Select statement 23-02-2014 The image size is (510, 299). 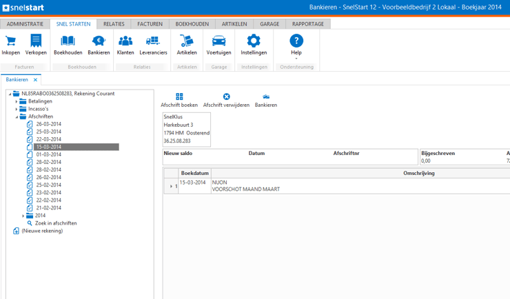tap(49, 192)
